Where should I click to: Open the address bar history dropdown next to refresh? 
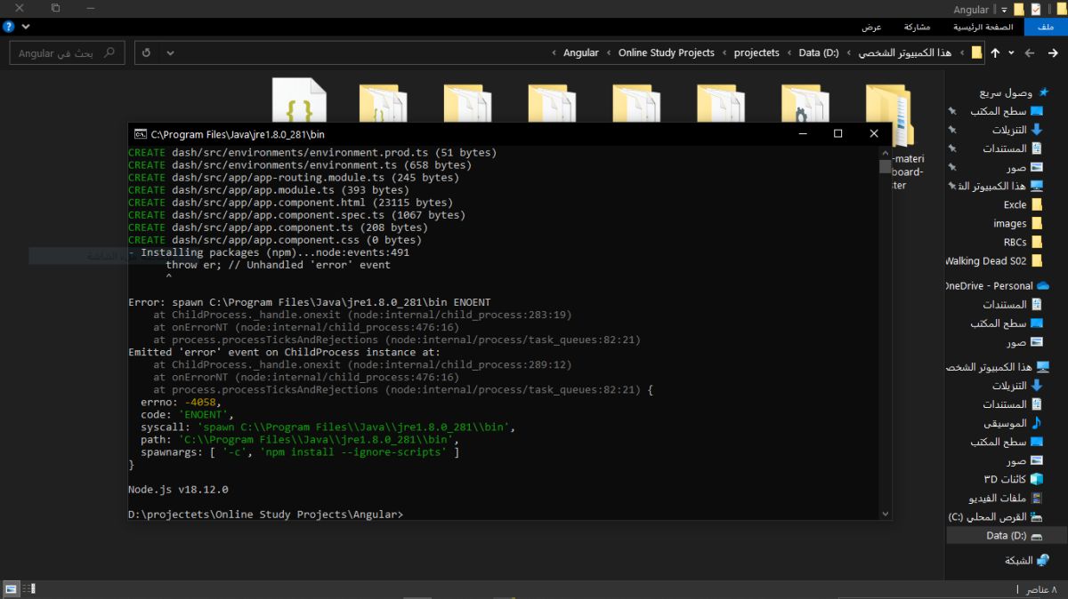(169, 52)
